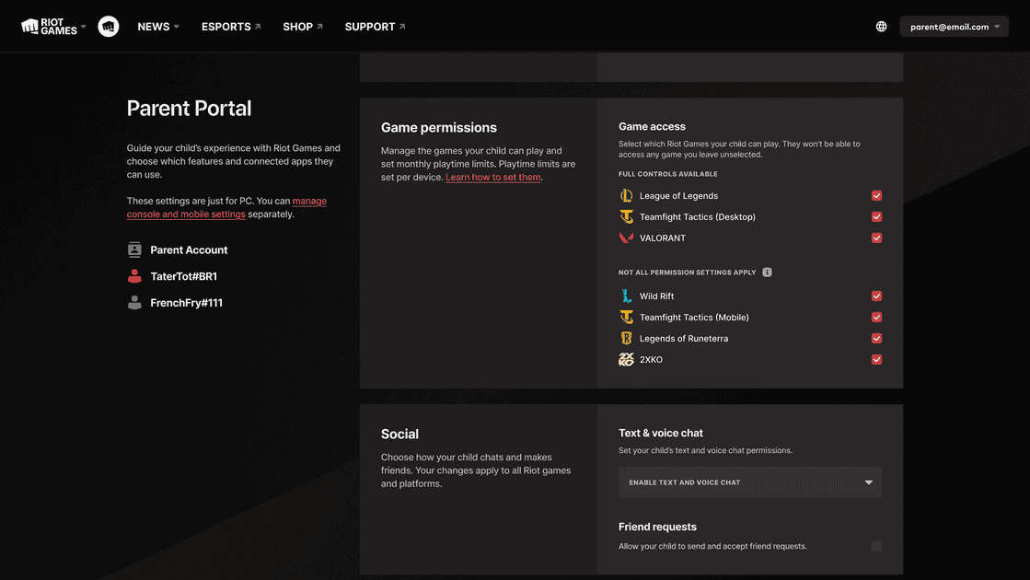Uncheck Legends of Runeterra access
Viewport: 1030px width, 580px height.
pyautogui.click(x=876, y=338)
